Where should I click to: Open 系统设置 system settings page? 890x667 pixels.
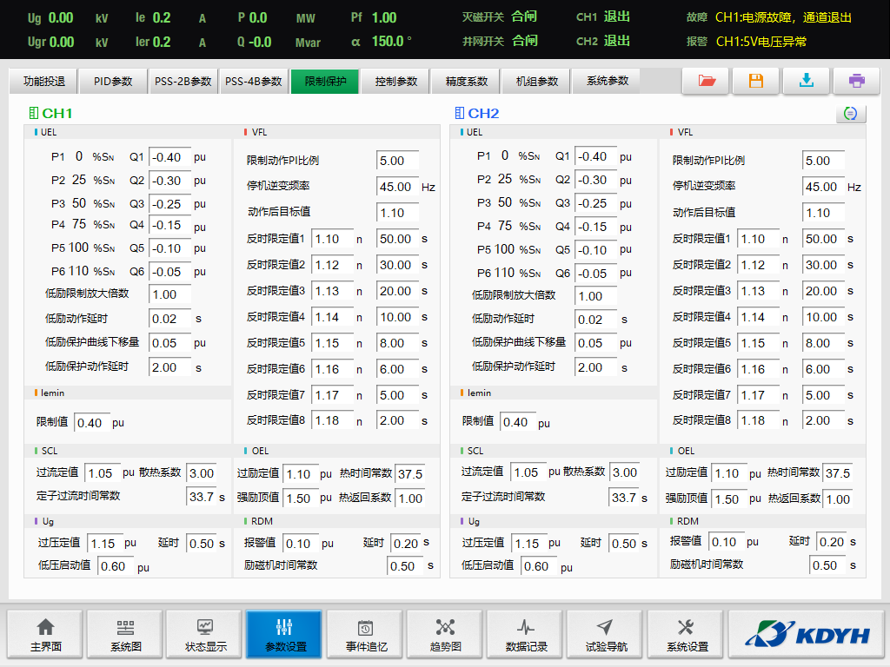(686, 635)
